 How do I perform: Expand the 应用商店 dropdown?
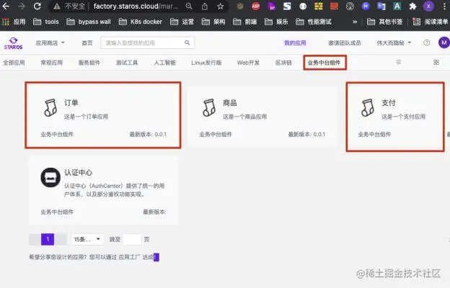click(x=50, y=43)
